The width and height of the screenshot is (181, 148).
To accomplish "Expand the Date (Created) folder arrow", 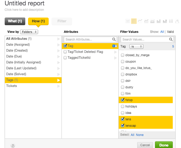I will pos(59,51).
